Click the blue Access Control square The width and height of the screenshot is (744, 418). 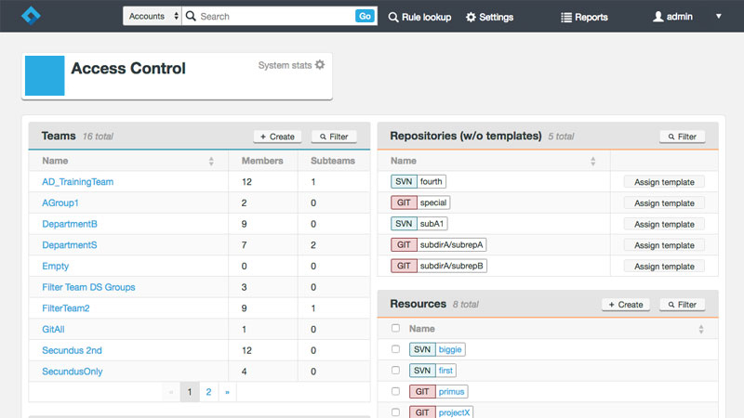coord(45,76)
